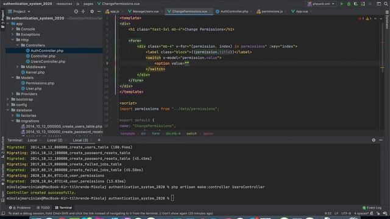Click the 'pages' breadcrumb in the navigation bar
Image resolution: width=390 pixels, height=219 pixels.
point(88,4)
